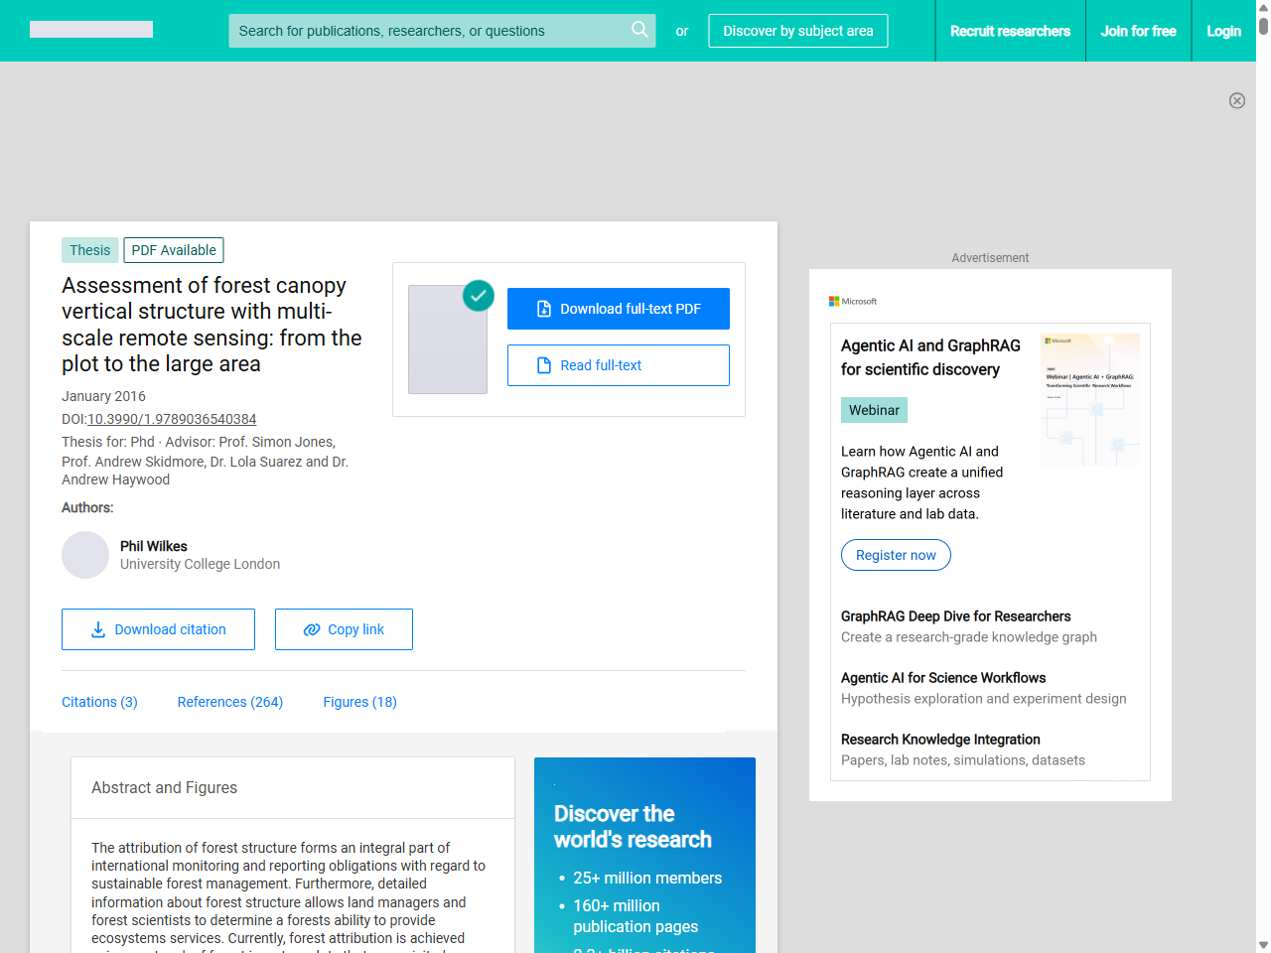Click the magnifier search icon

coord(639,30)
